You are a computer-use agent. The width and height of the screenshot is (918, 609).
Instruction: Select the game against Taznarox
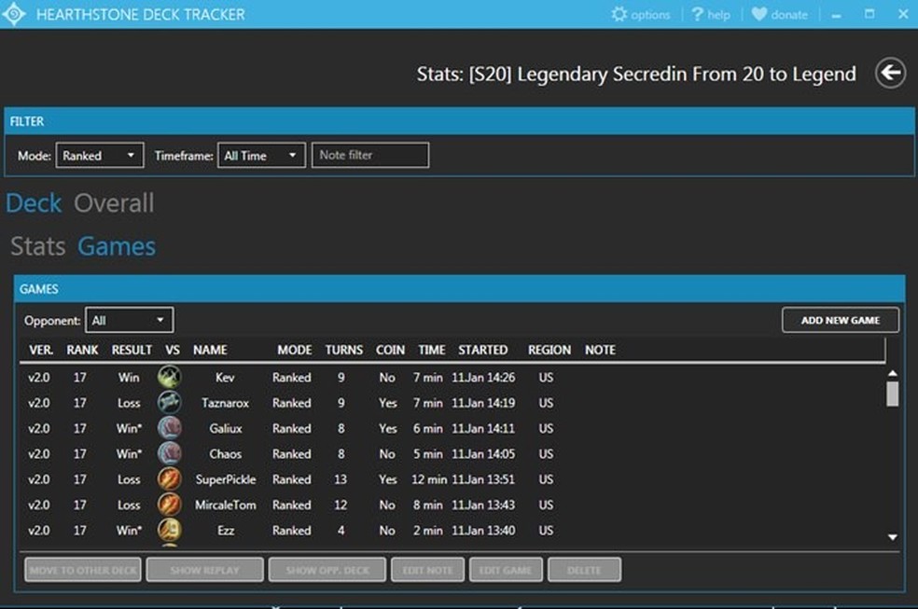coord(452,403)
